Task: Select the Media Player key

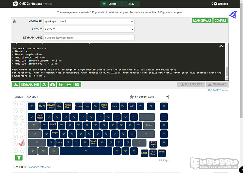Action: tap(68, 106)
